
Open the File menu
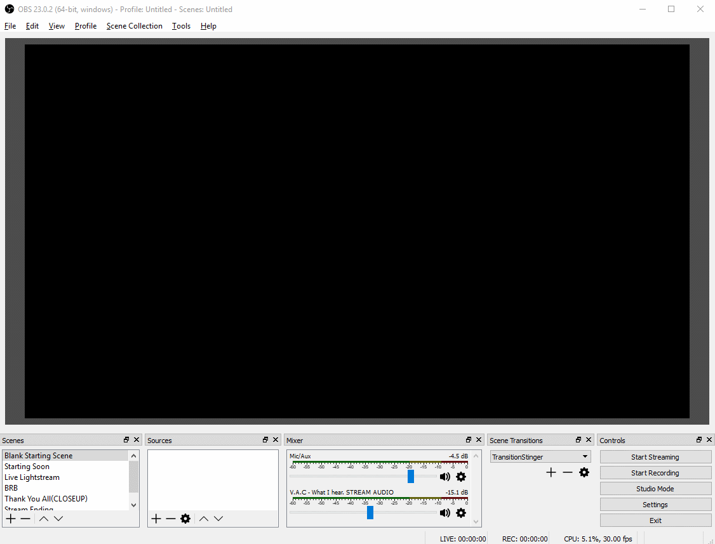point(10,26)
